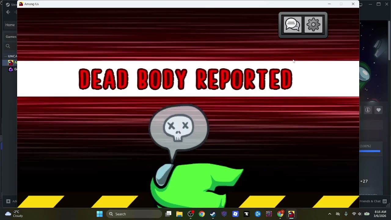Image resolution: width=391 pixels, height=220 pixels.
Task: Open Task View on the taskbar
Action: click(168, 214)
